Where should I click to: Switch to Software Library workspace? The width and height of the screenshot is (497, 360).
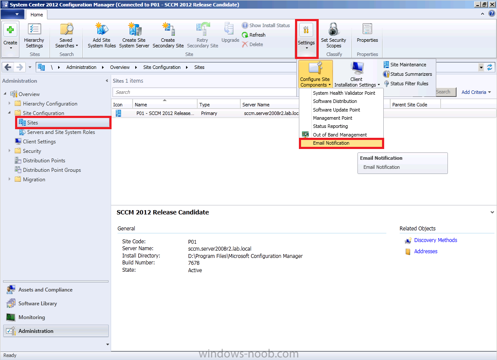pos(56,304)
